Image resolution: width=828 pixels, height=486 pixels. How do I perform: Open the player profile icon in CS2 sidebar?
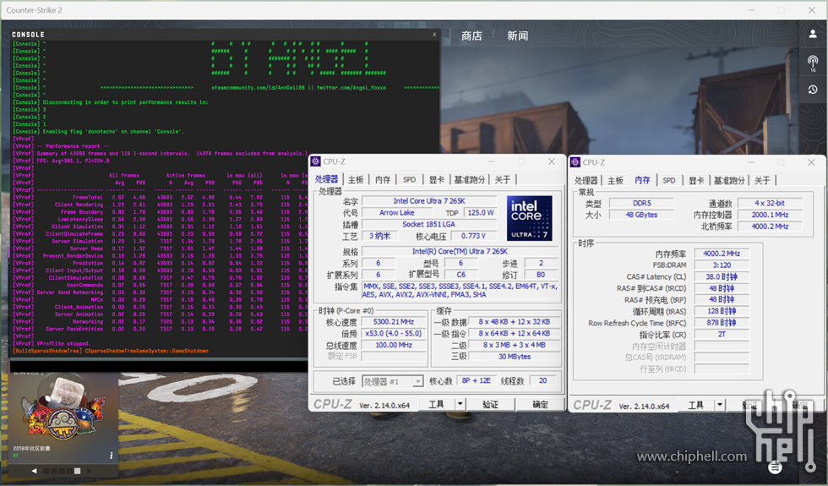813,35
